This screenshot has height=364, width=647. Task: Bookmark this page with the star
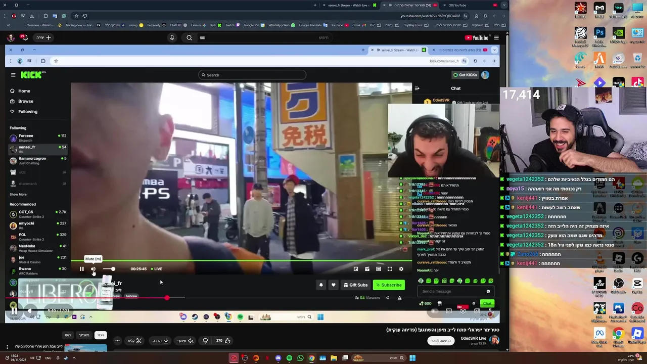coord(76,16)
